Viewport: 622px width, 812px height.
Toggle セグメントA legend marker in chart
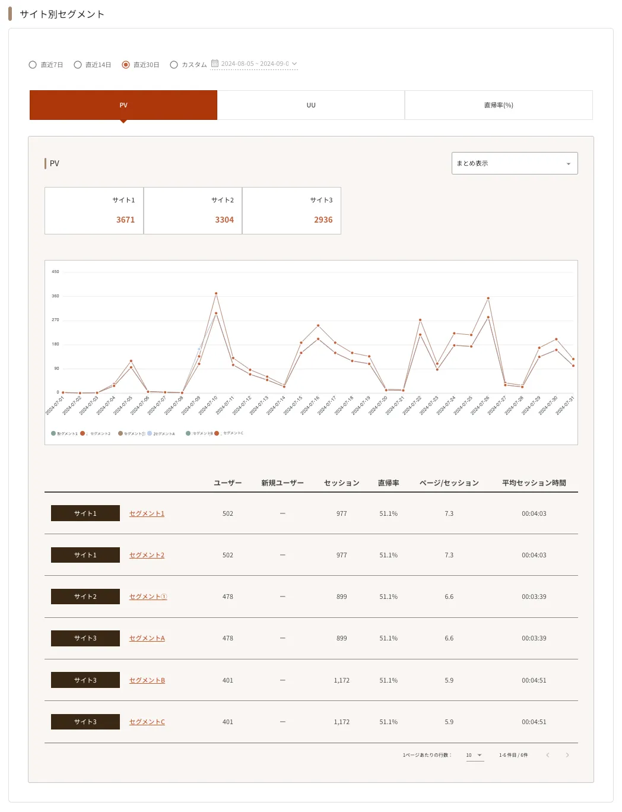pos(150,433)
